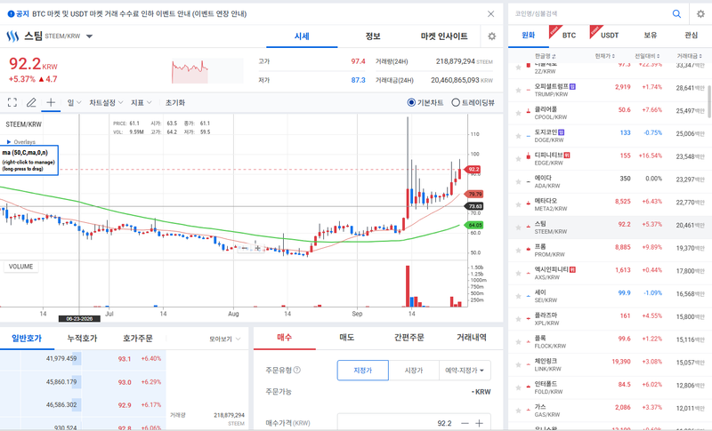Favorite CPOOL/KRW with its star
This screenshot has height=431, width=712.
click(518, 113)
